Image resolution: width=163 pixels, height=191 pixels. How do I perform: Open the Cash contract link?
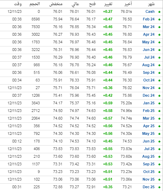point(150,11)
